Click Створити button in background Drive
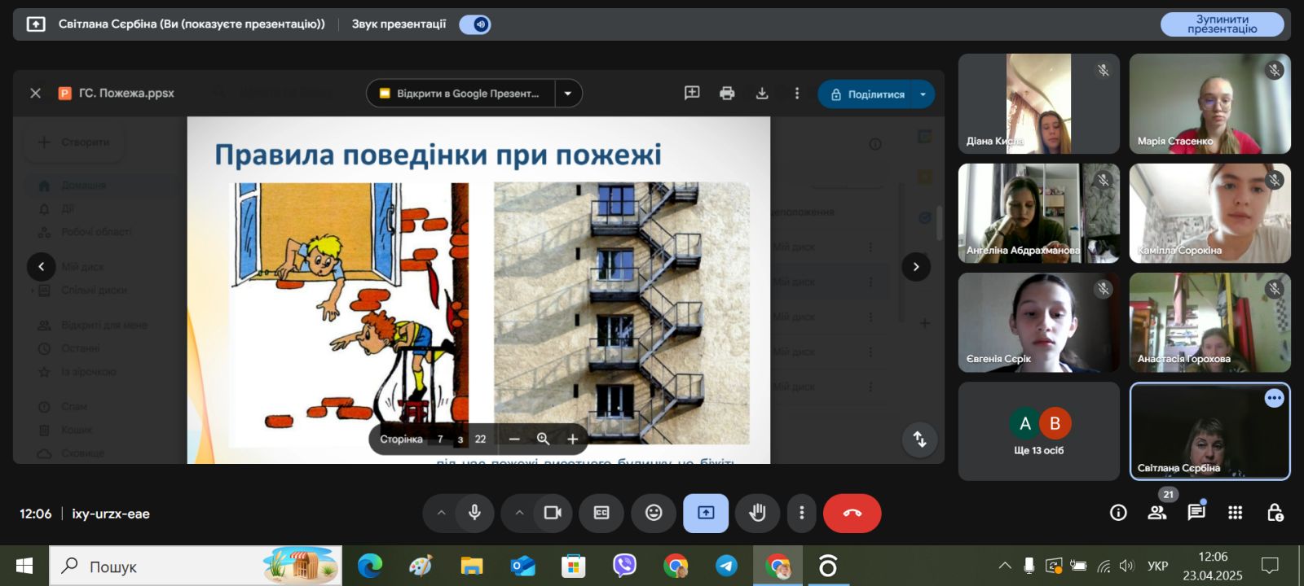The width and height of the screenshot is (1304, 586). (74, 142)
